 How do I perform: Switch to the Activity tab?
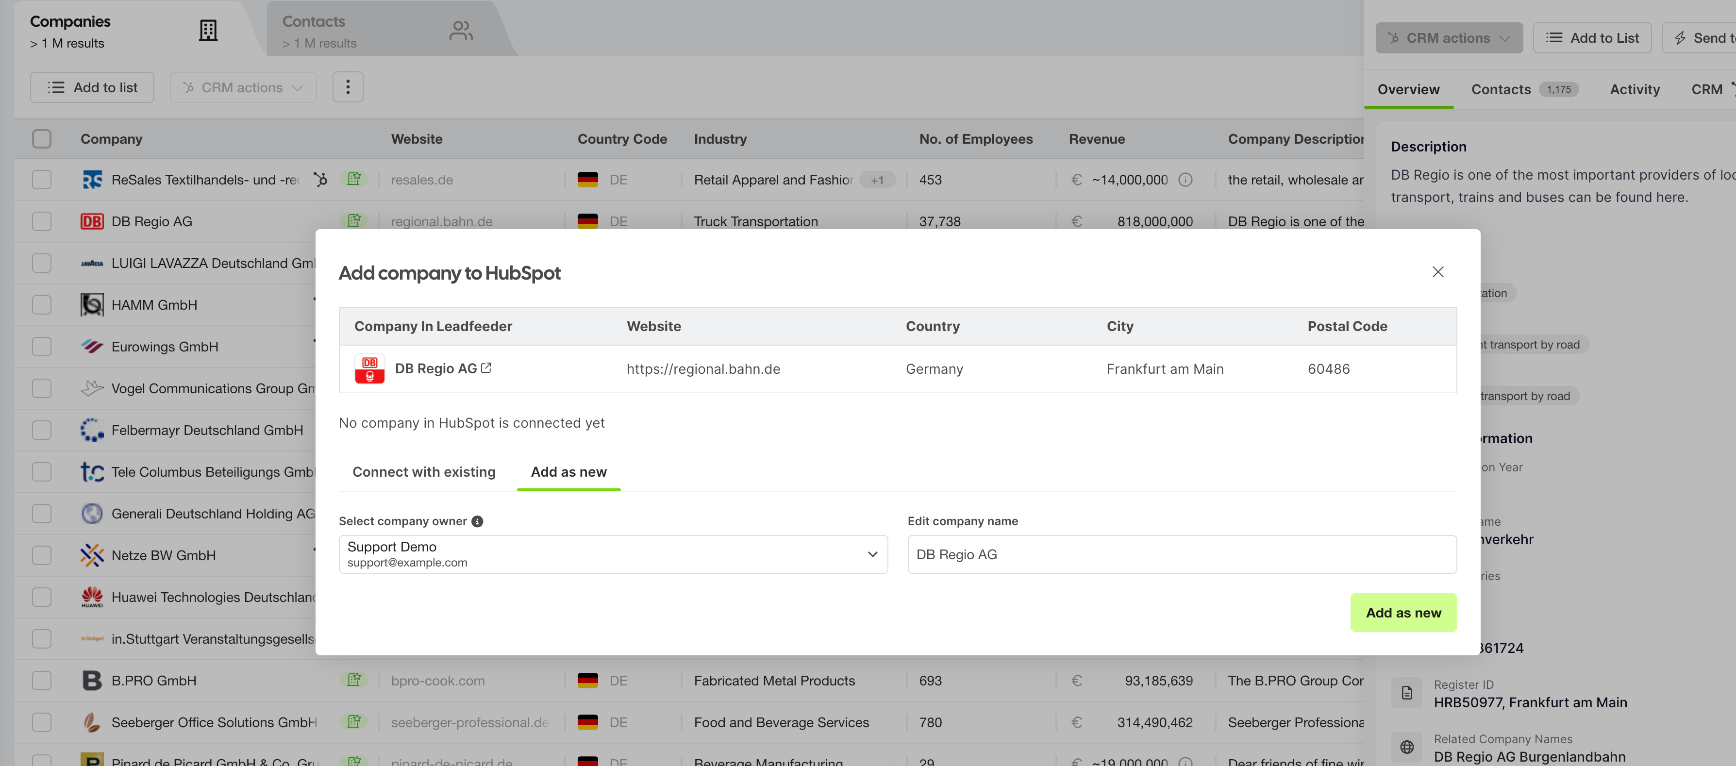1634,89
